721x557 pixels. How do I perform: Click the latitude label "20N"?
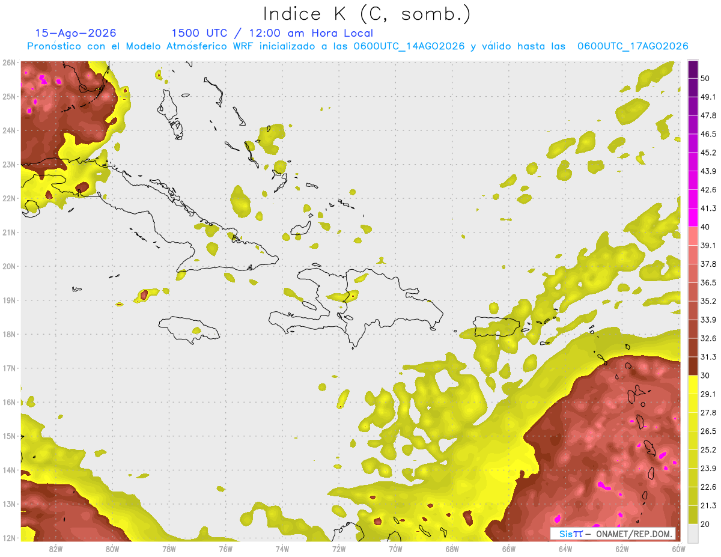[x=9, y=266]
